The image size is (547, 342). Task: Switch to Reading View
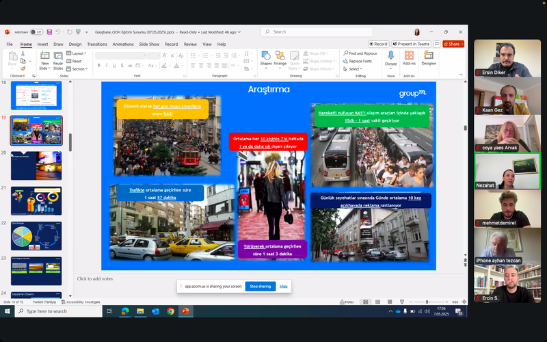[390, 302]
